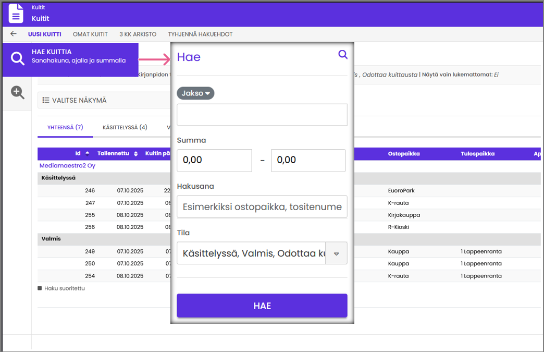Image resolution: width=544 pixels, height=352 pixels.
Task: Click the back arrow icon
Action: coord(14,34)
